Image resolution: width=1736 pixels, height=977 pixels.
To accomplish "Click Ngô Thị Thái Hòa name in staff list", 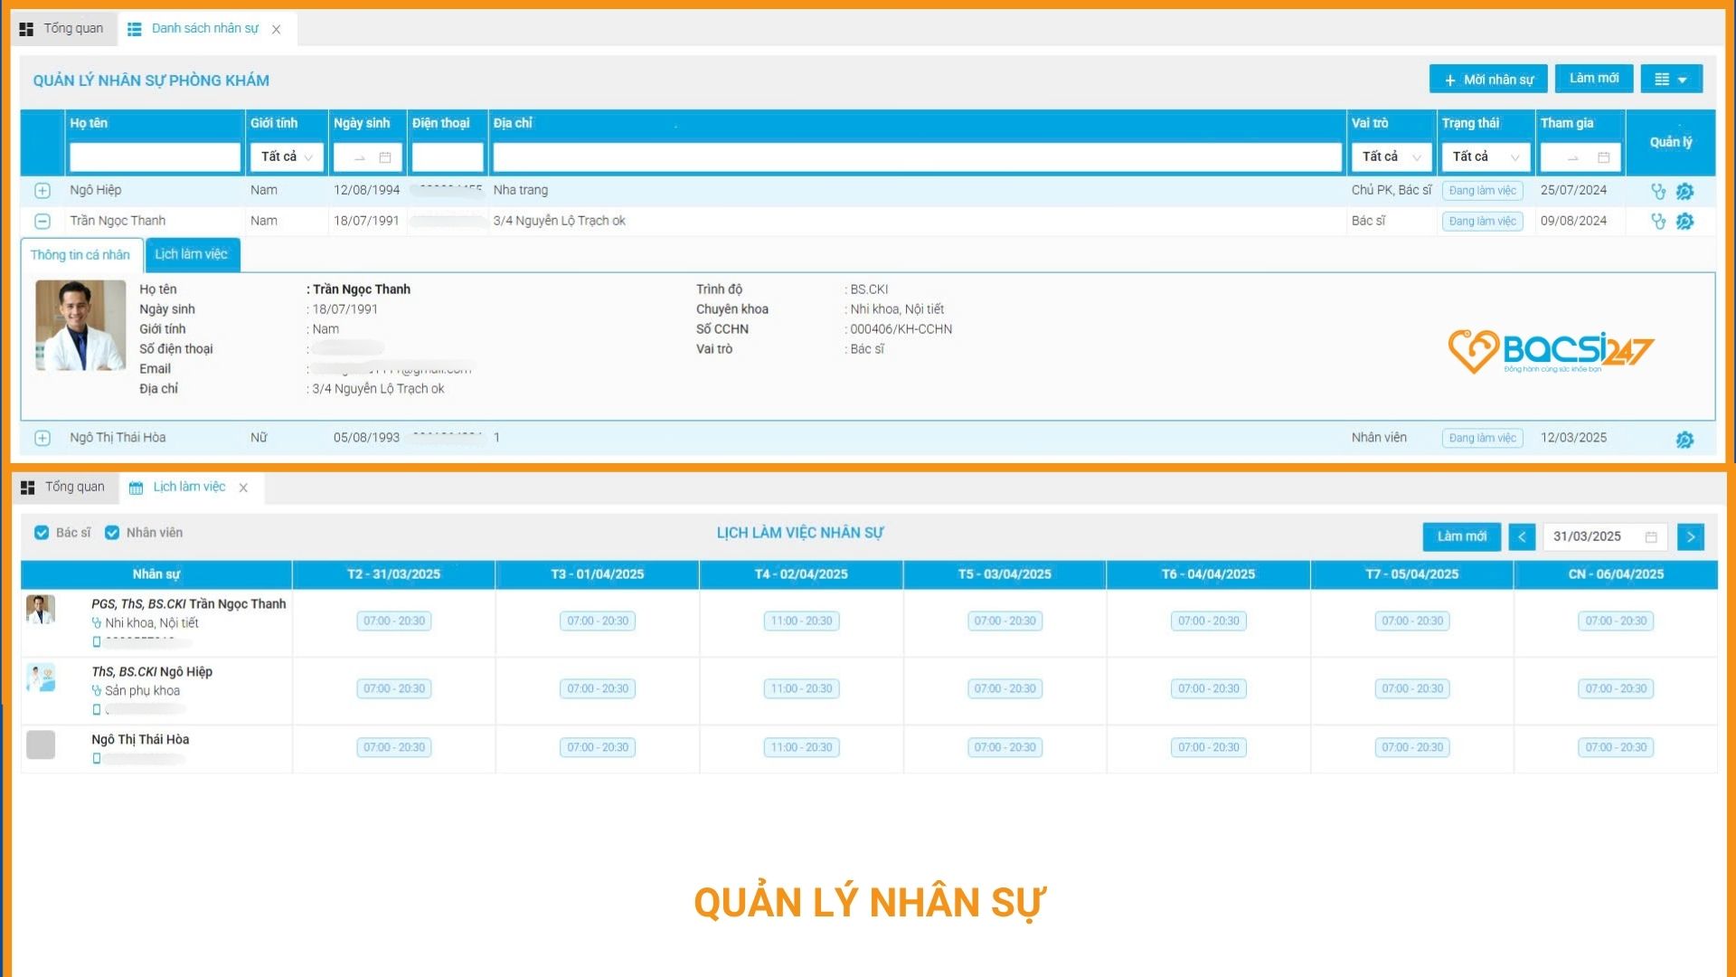I will click(x=118, y=439).
